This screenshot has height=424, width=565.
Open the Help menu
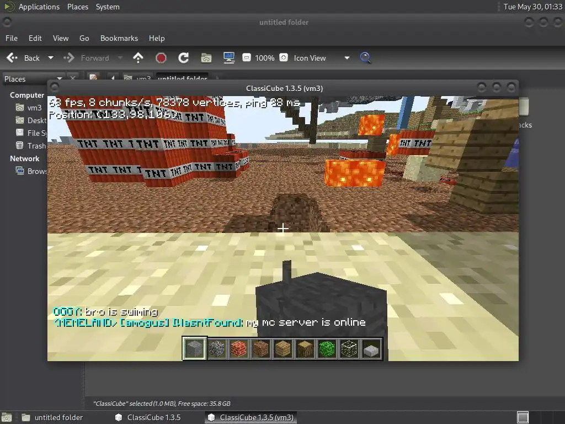pyautogui.click(x=157, y=38)
